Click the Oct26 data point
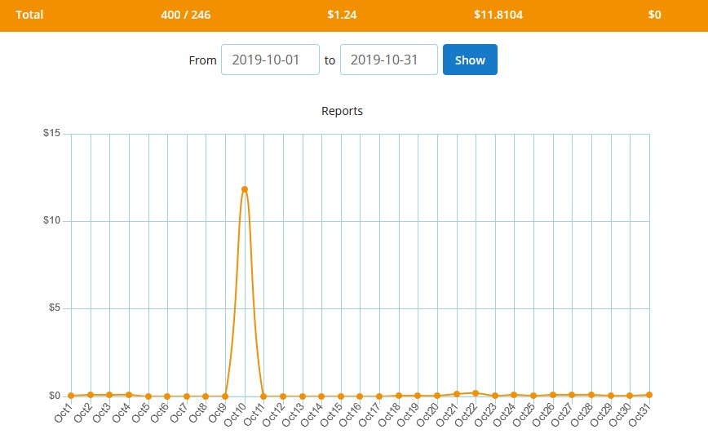The width and height of the screenshot is (708, 434). tap(553, 395)
